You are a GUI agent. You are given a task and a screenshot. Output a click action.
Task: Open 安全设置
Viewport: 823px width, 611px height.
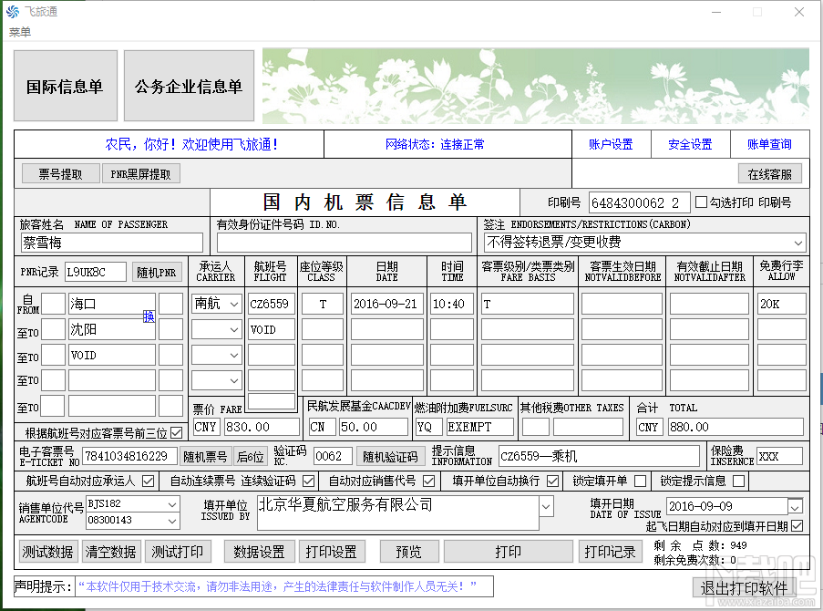[x=690, y=144]
